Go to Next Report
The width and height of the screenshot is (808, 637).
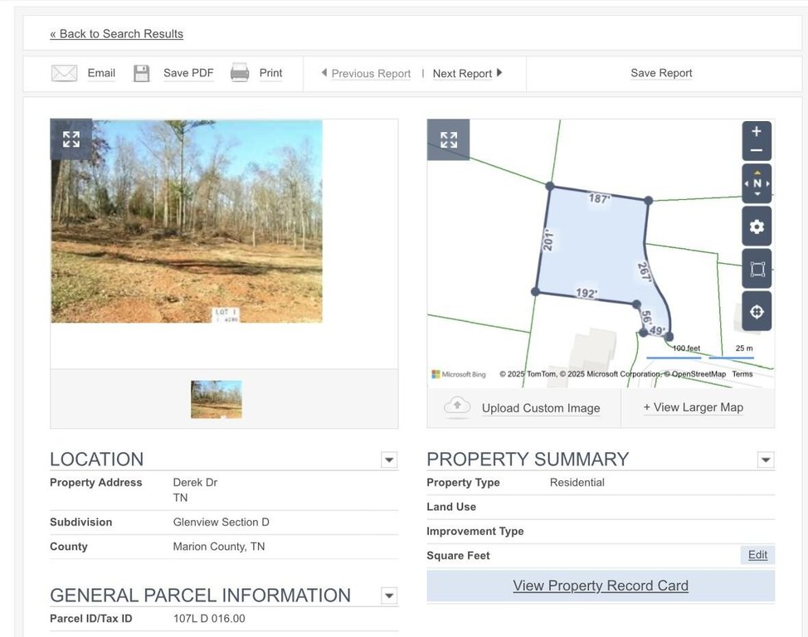467,73
